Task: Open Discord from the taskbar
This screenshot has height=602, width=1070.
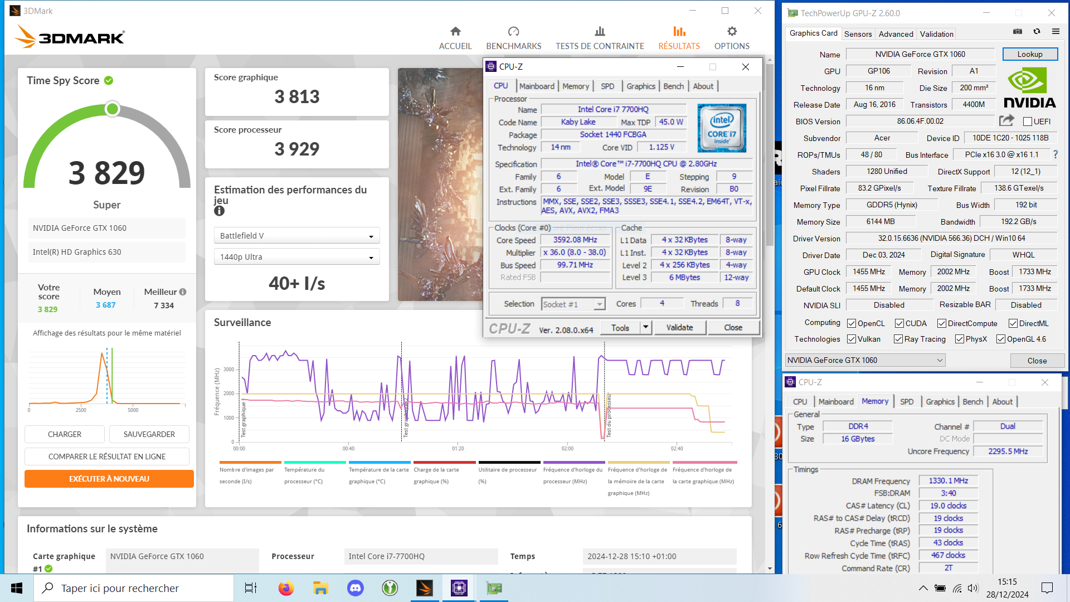Action: coord(355,588)
